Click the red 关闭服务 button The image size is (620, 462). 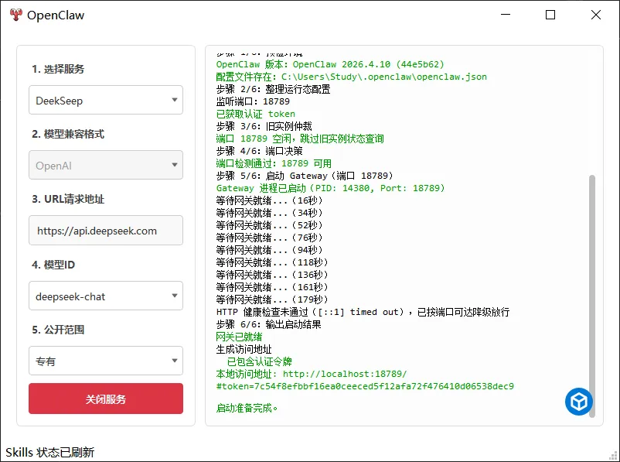click(106, 399)
